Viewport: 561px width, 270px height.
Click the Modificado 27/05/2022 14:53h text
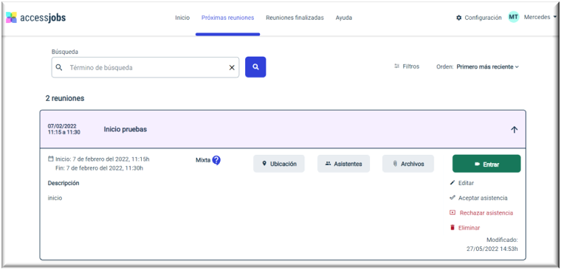click(x=492, y=244)
